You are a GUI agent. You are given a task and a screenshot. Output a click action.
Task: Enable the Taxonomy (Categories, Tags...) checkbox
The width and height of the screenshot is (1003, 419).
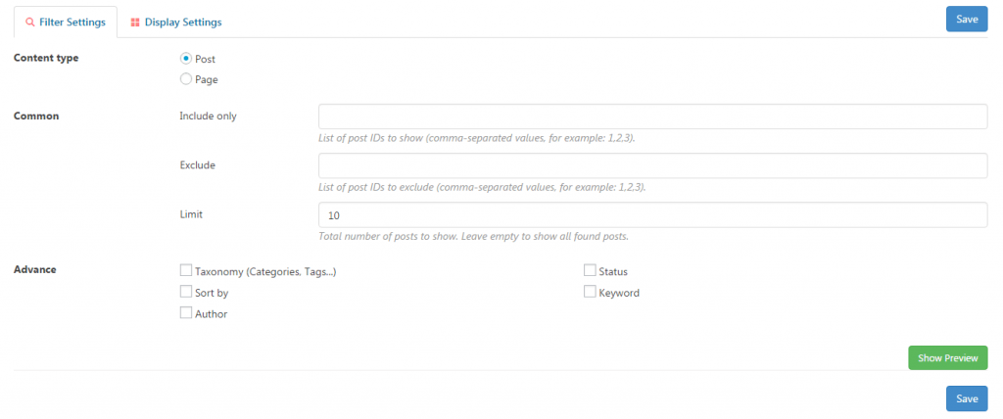185,270
